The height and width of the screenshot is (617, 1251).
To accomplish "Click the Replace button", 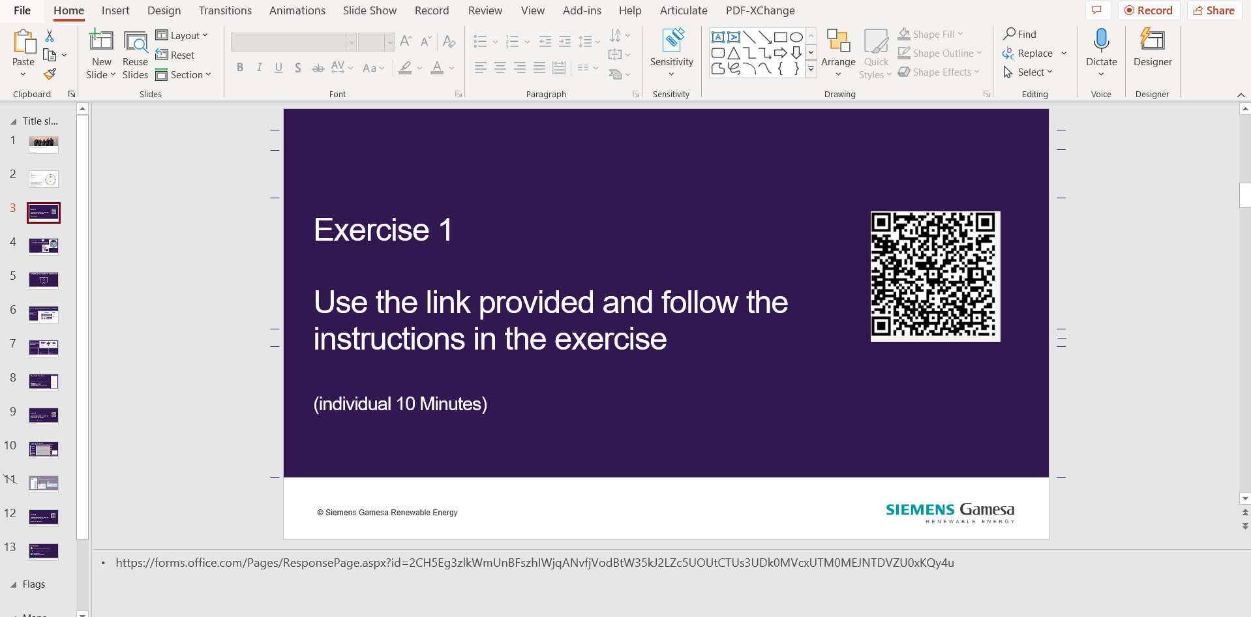I will coord(1029,53).
